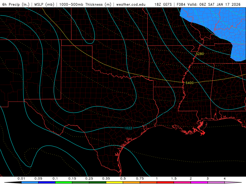
Task: Select dark blue swatch between 0.05 and 0.1
Action: [x=47, y=182]
